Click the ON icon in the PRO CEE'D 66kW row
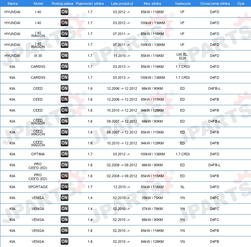Viewport: 251px width, 247px height. [65, 165]
